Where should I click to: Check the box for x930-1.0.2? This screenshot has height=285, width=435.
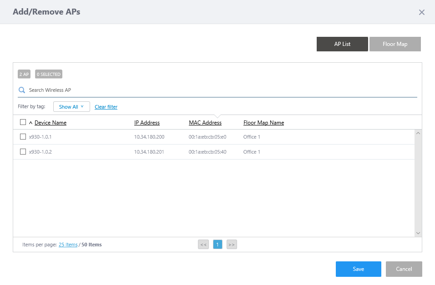click(23, 152)
